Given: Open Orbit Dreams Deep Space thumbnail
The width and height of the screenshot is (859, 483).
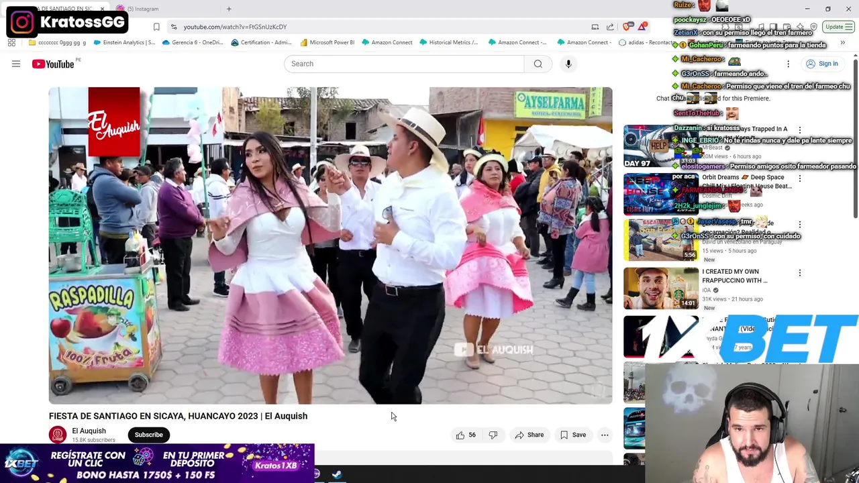Looking at the screenshot, I should click(661, 195).
